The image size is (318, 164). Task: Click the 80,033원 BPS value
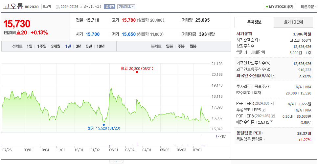point(304,116)
